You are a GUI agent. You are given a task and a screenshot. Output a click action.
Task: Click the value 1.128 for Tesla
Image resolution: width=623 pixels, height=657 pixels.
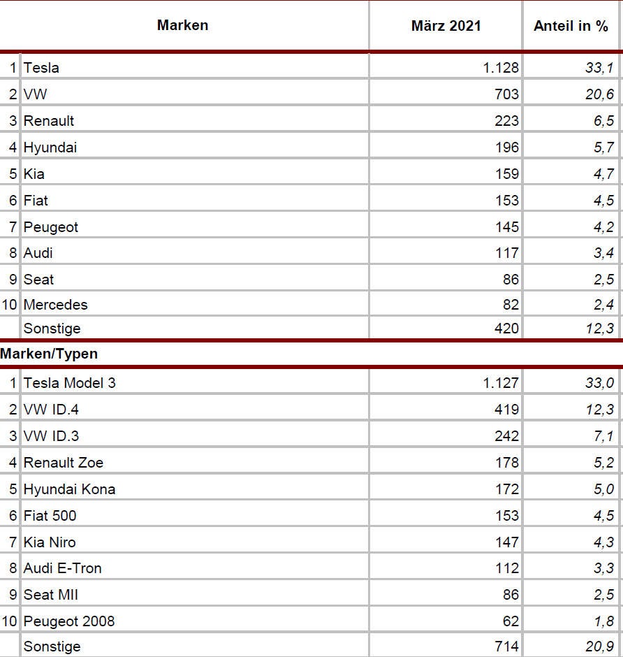click(x=500, y=68)
